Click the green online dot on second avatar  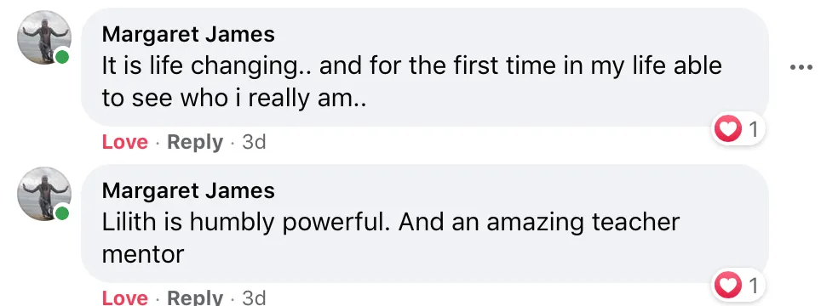click(x=62, y=213)
